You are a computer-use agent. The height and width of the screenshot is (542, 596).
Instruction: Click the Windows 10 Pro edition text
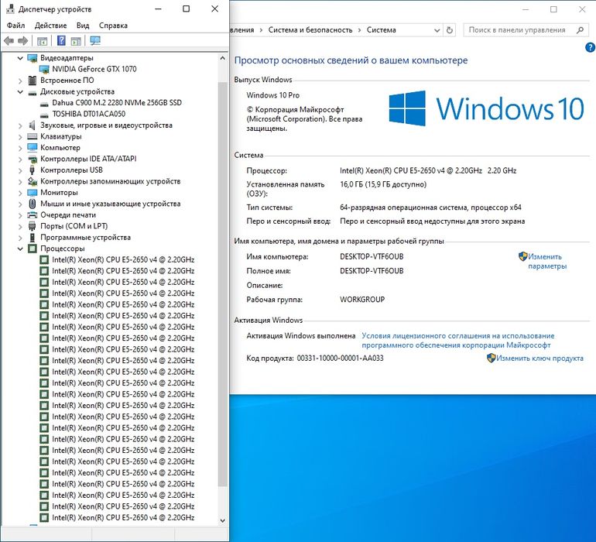pyautogui.click(x=273, y=95)
